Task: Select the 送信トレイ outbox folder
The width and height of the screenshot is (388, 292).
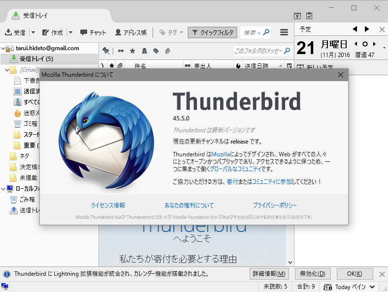Action: pos(25,210)
